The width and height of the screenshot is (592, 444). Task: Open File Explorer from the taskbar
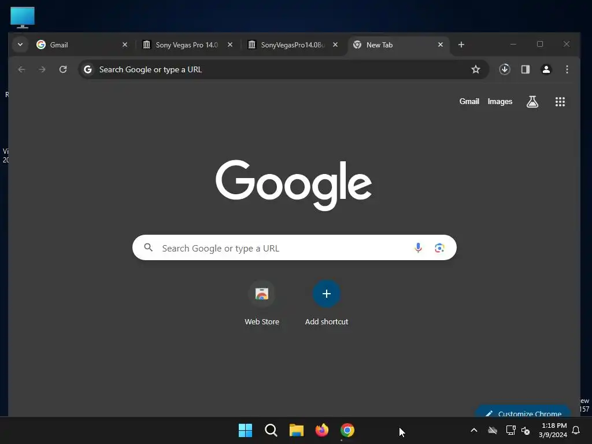297,430
